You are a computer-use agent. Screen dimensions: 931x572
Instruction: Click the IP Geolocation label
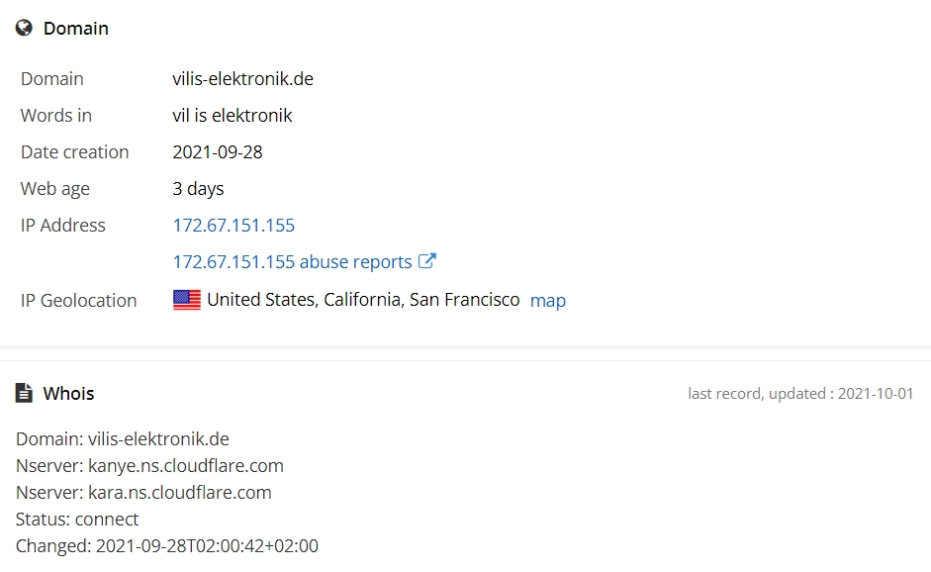pos(78,301)
